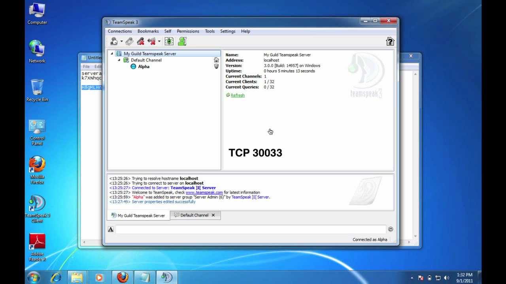The width and height of the screenshot is (506, 284).
Task: Select user Alpha in channel tree
Action: (144, 67)
